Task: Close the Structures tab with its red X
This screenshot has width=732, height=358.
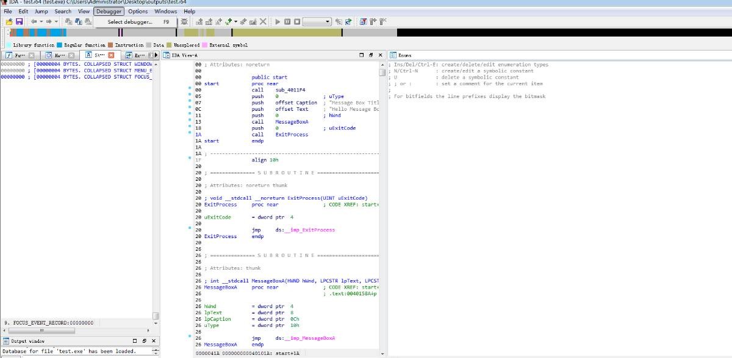Action: (111, 55)
